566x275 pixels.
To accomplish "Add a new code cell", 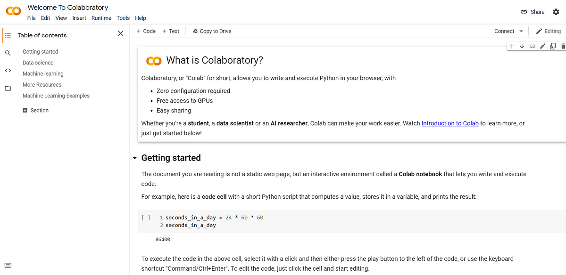I will tap(146, 31).
